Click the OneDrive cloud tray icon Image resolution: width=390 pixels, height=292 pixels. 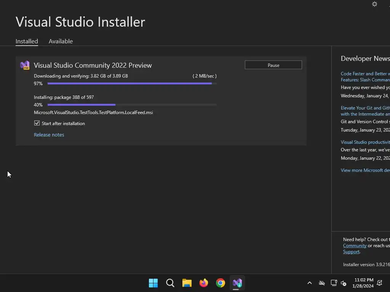322,283
